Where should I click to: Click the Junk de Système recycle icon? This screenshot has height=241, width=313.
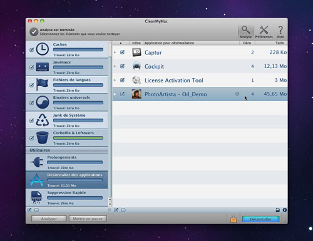point(43,120)
